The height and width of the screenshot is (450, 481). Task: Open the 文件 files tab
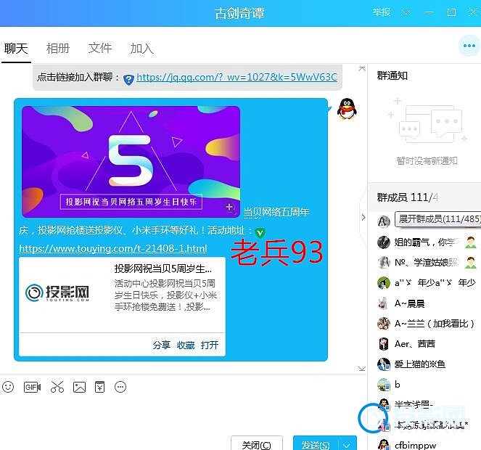[x=100, y=48]
